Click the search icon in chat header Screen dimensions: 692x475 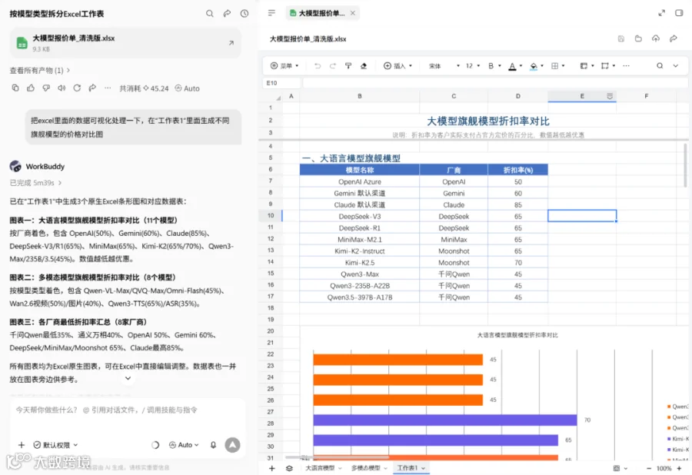tap(210, 14)
